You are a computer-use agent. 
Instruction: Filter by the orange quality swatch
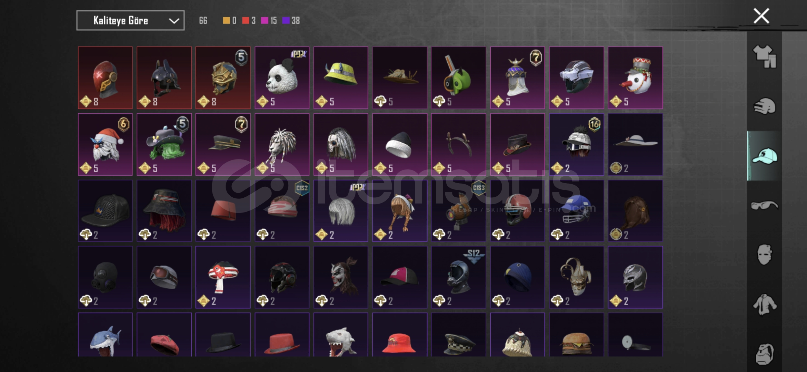point(226,21)
